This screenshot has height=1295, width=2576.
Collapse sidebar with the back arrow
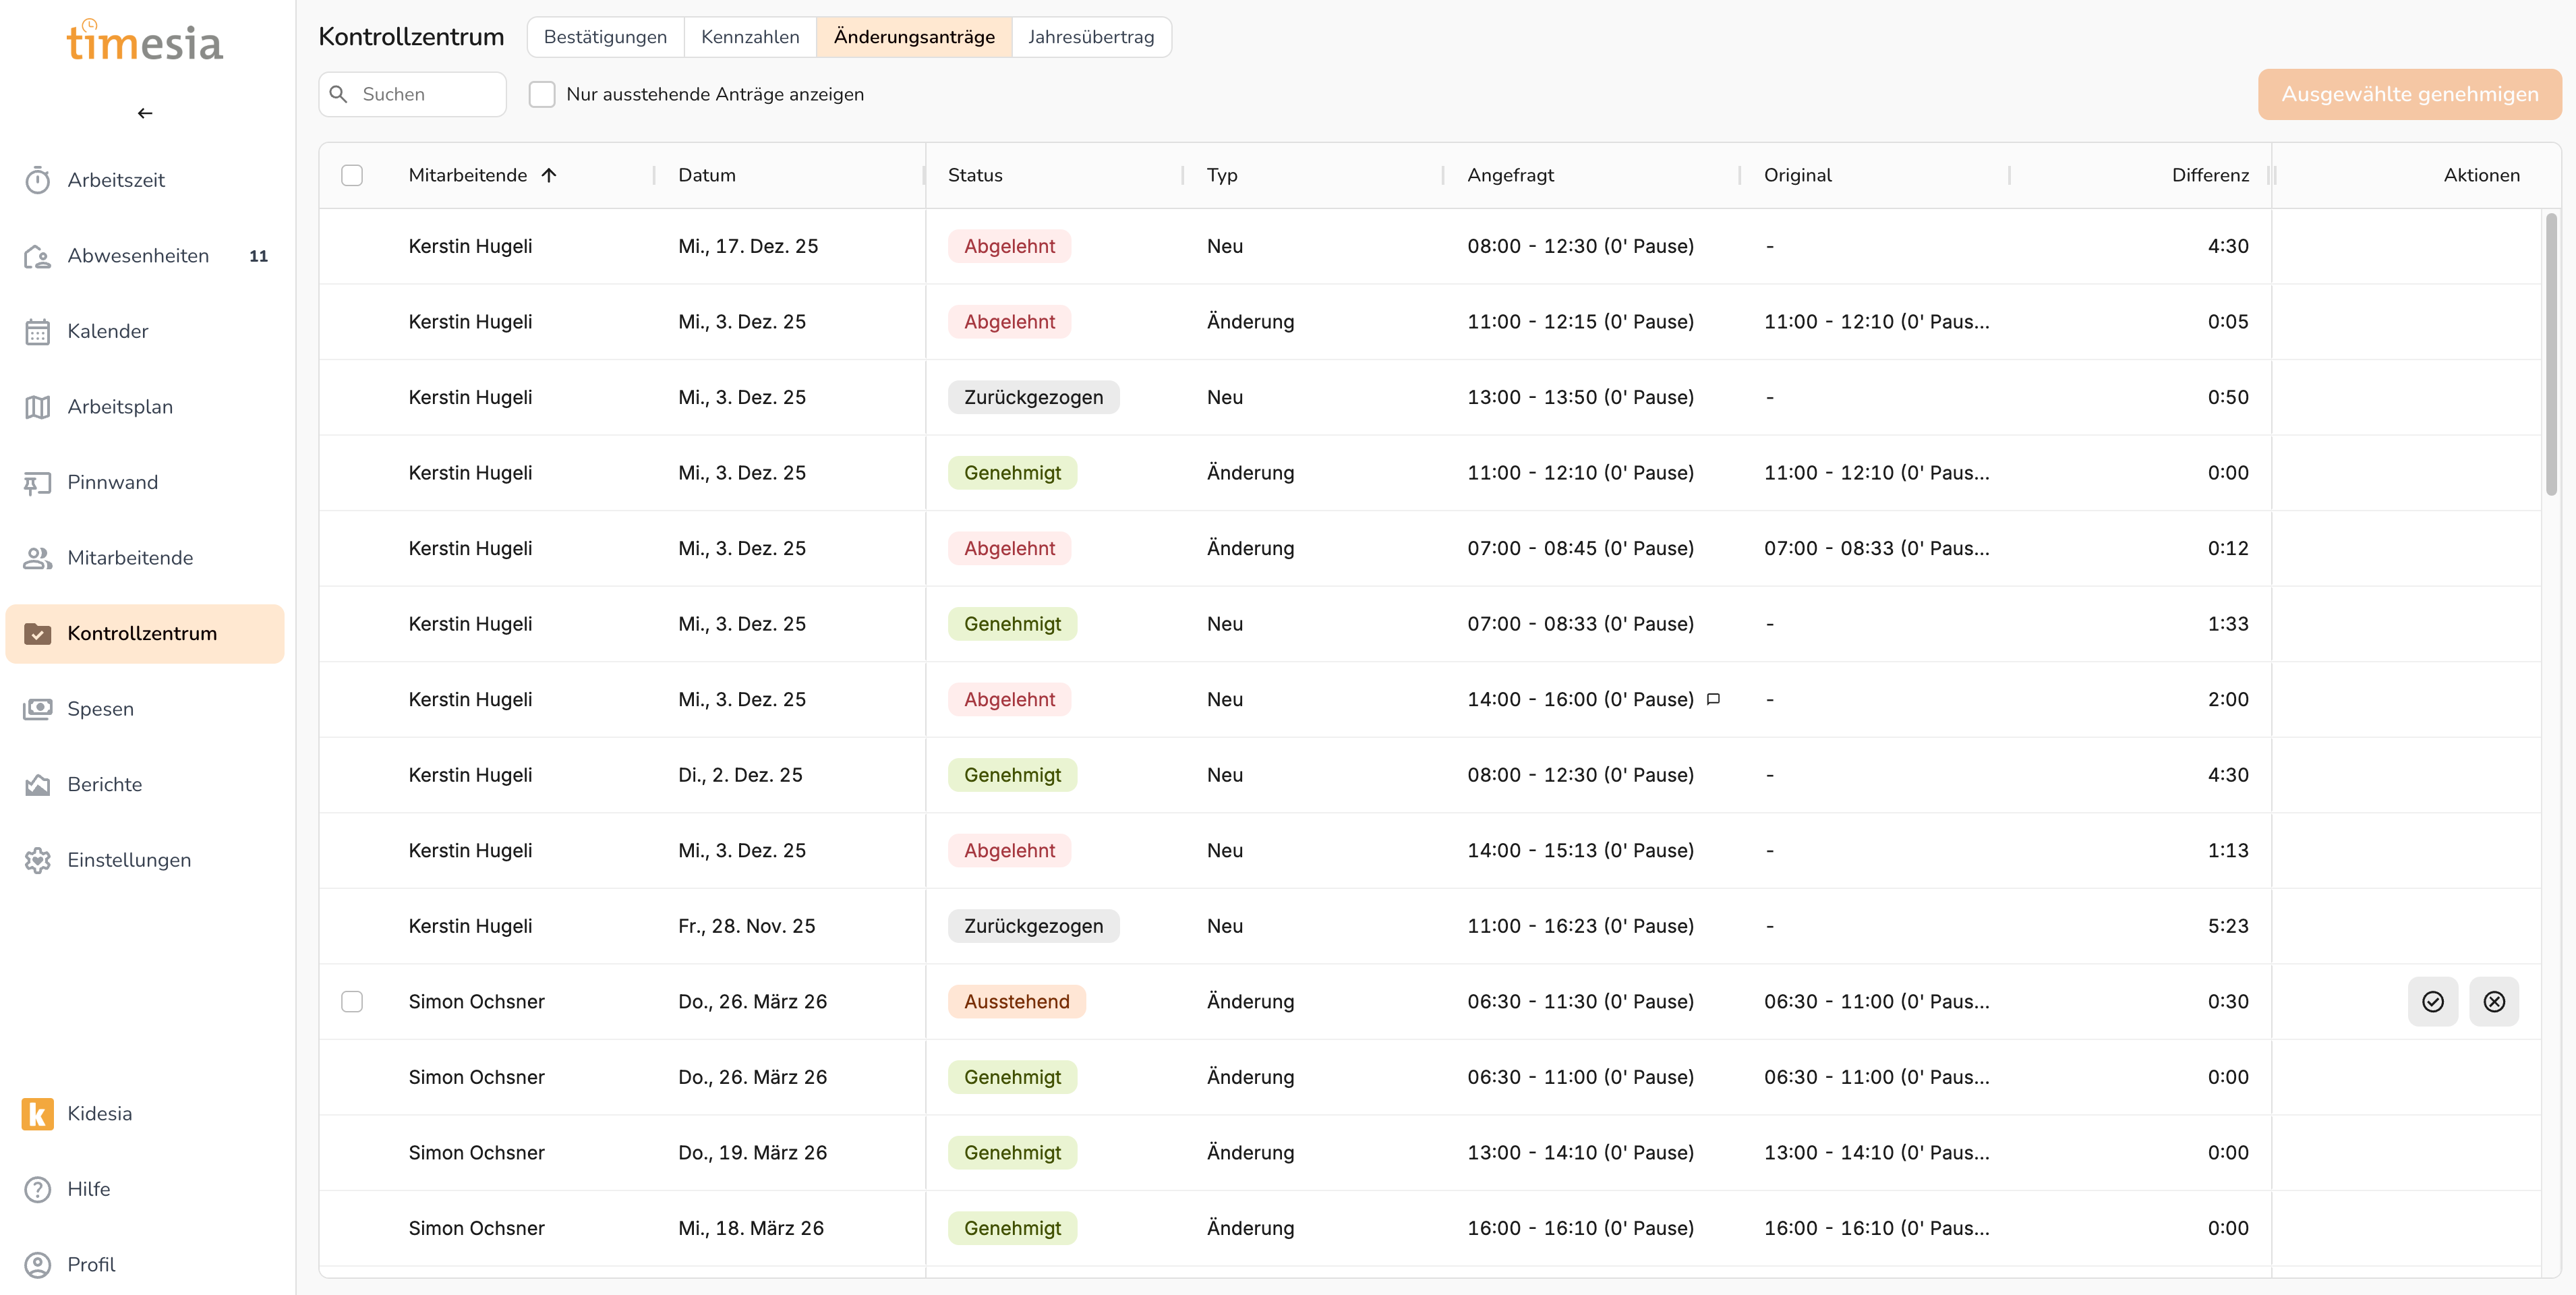click(145, 113)
